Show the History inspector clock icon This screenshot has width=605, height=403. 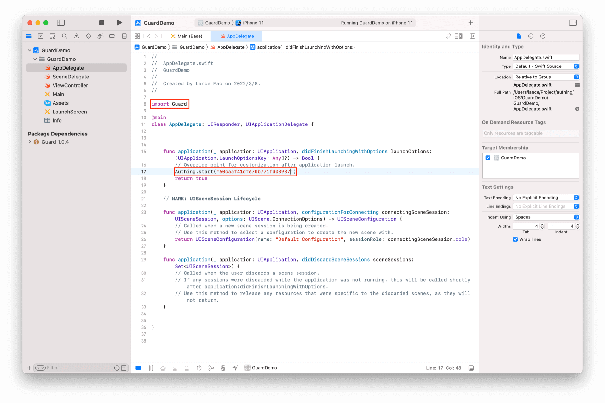[x=531, y=36]
